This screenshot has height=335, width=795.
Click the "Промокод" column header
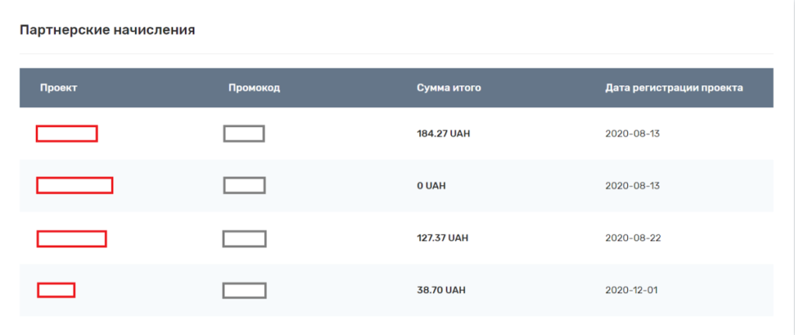(254, 88)
